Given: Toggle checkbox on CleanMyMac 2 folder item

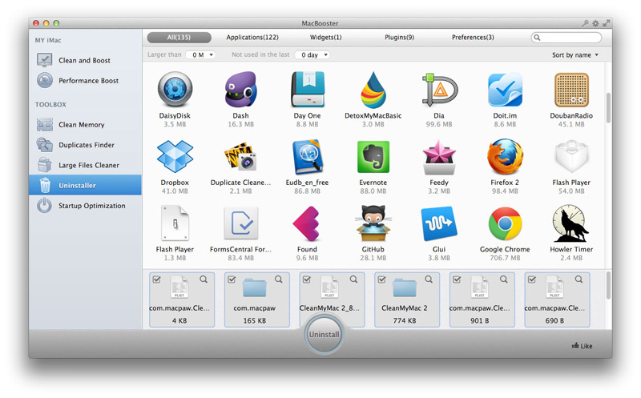Looking at the screenshot, I should coord(381,279).
